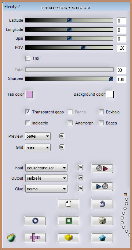Viewport: 132px width, 250px height.
Task: Click the FOV slider handle
Action: click(x=83, y=47)
